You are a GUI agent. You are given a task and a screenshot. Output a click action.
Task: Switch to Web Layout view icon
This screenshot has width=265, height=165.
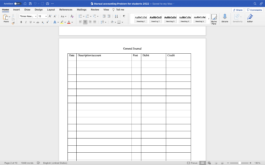click(209, 163)
